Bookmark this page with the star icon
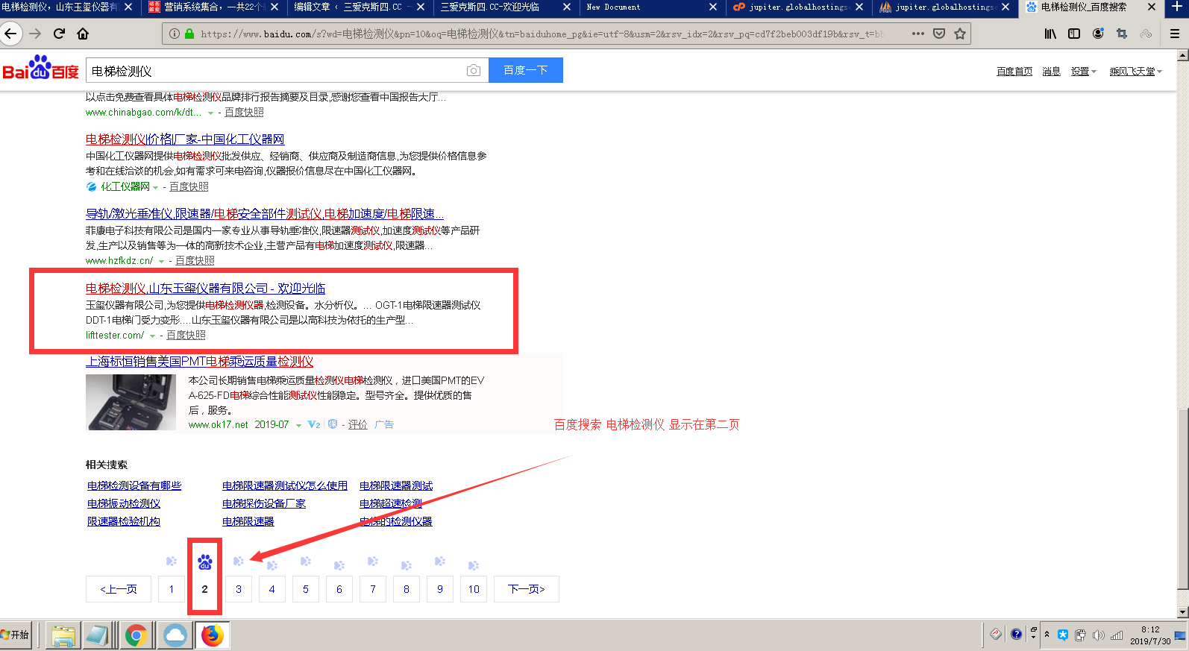Image resolution: width=1189 pixels, height=651 pixels. pos(960,34)
